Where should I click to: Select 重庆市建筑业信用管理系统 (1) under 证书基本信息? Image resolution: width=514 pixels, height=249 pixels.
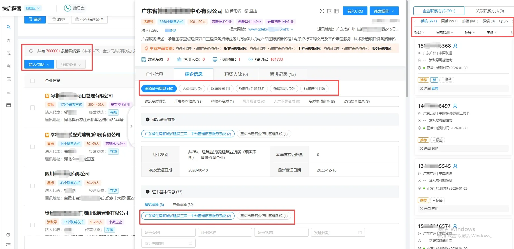[x=264, y=216]
